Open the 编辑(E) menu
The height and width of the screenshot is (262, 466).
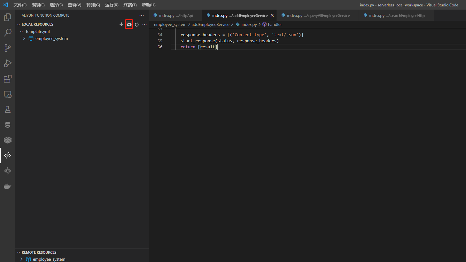[38, 5]
